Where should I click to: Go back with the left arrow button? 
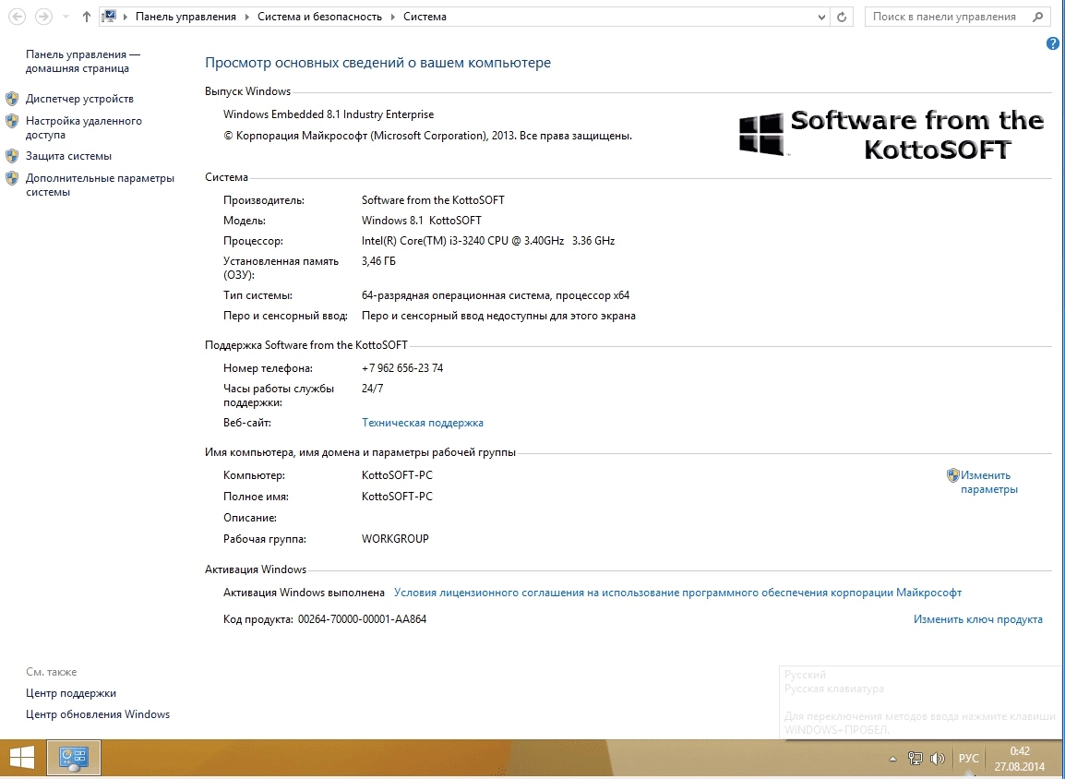pos(17,17)
